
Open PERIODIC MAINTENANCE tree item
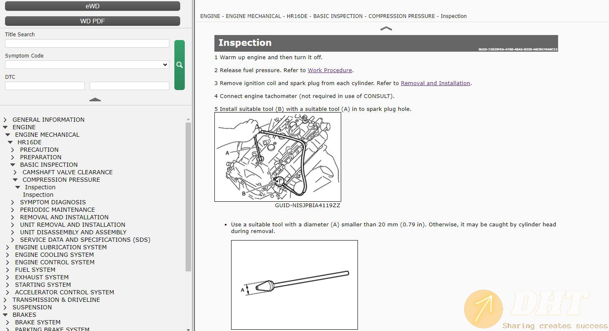point(58,210)
